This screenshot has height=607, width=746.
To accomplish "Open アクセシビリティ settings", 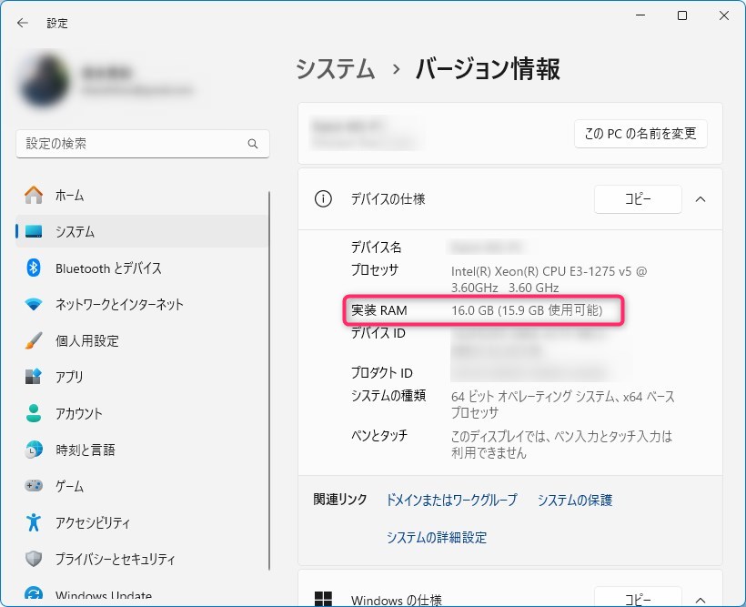I will pyautogui.click(x=92, y=523).
